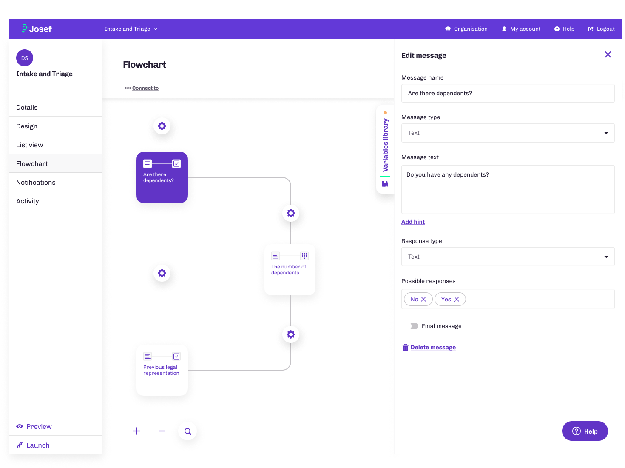Select the magnifier search icon in the flowchart controls
Screen dimensions: 625x468
187,431
